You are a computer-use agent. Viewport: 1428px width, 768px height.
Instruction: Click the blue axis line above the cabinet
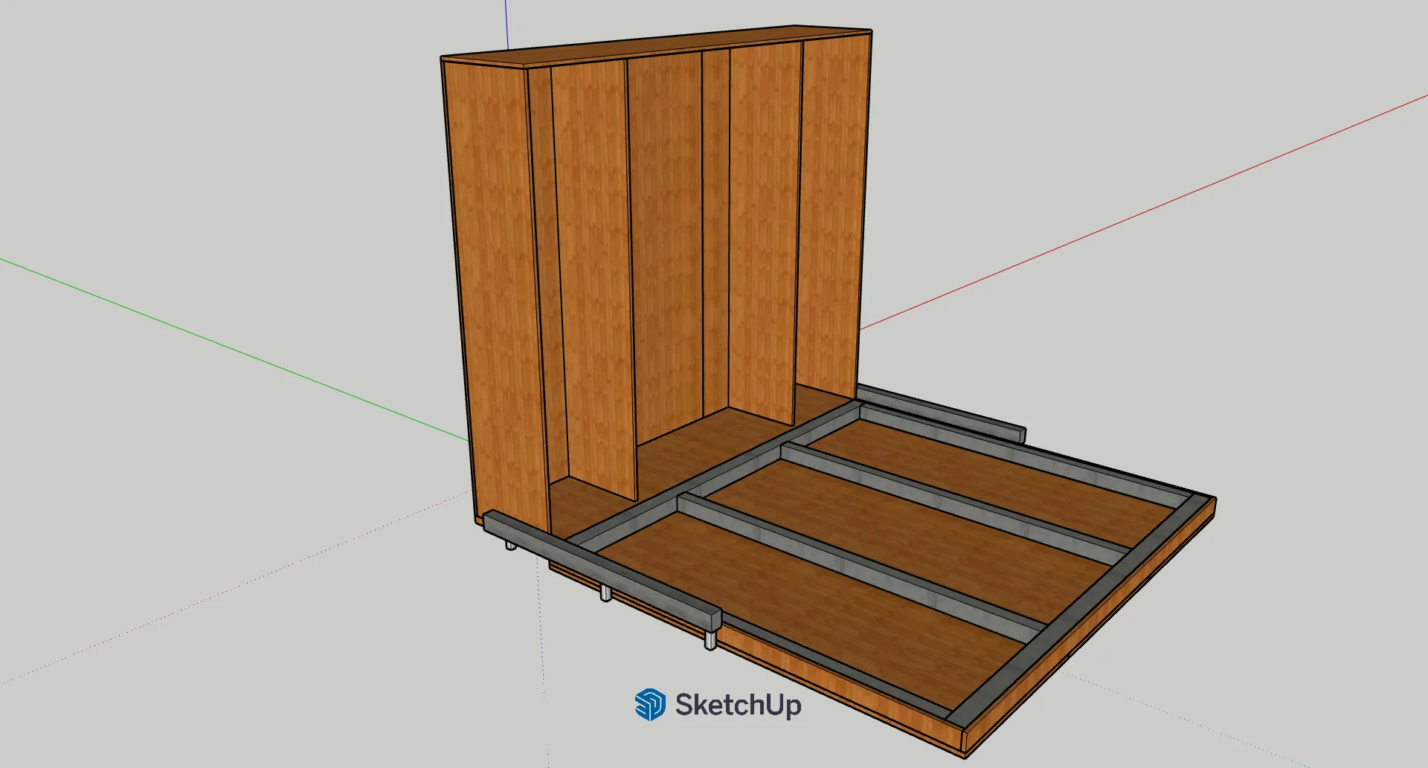pyautogui.click(x=506, y=22)
